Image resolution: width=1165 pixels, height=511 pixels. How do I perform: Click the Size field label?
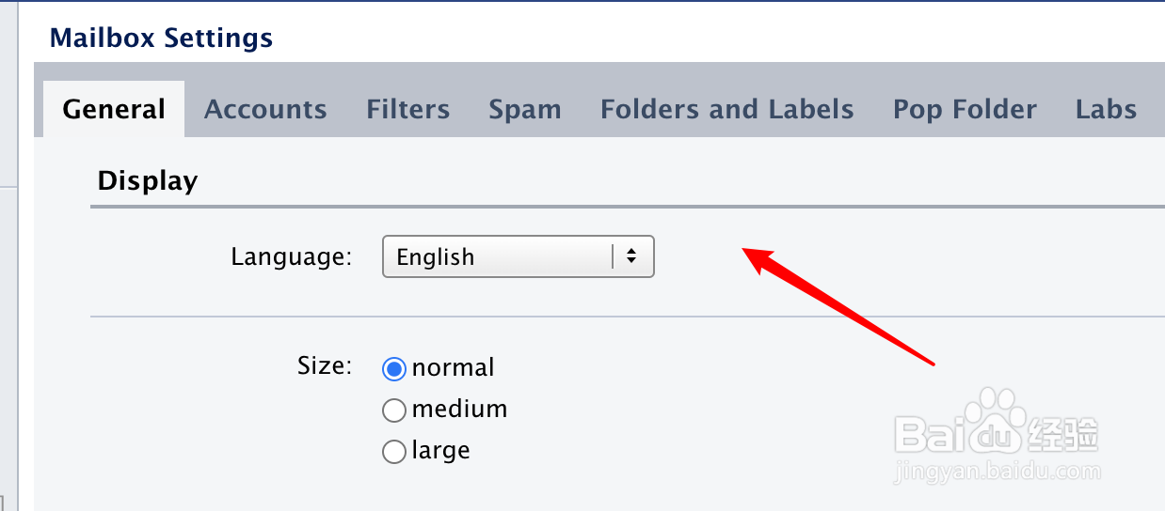[x=324, y=364]
